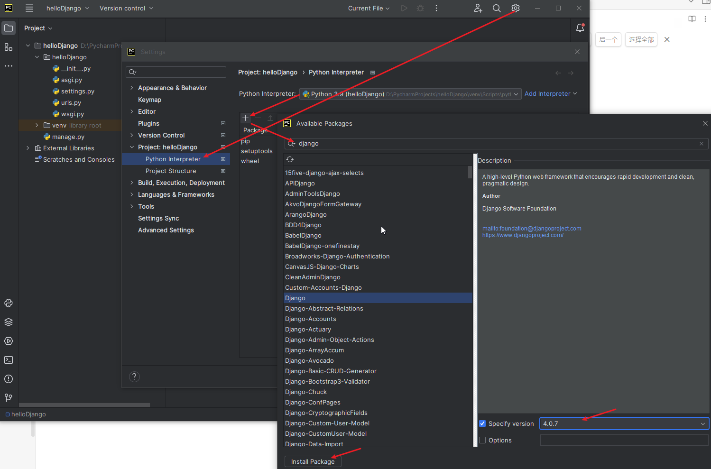The width and height of the screenshot is (711, 469).
Task: Click the refresh icon in Available Packages
Action: [x=290, y=159]
